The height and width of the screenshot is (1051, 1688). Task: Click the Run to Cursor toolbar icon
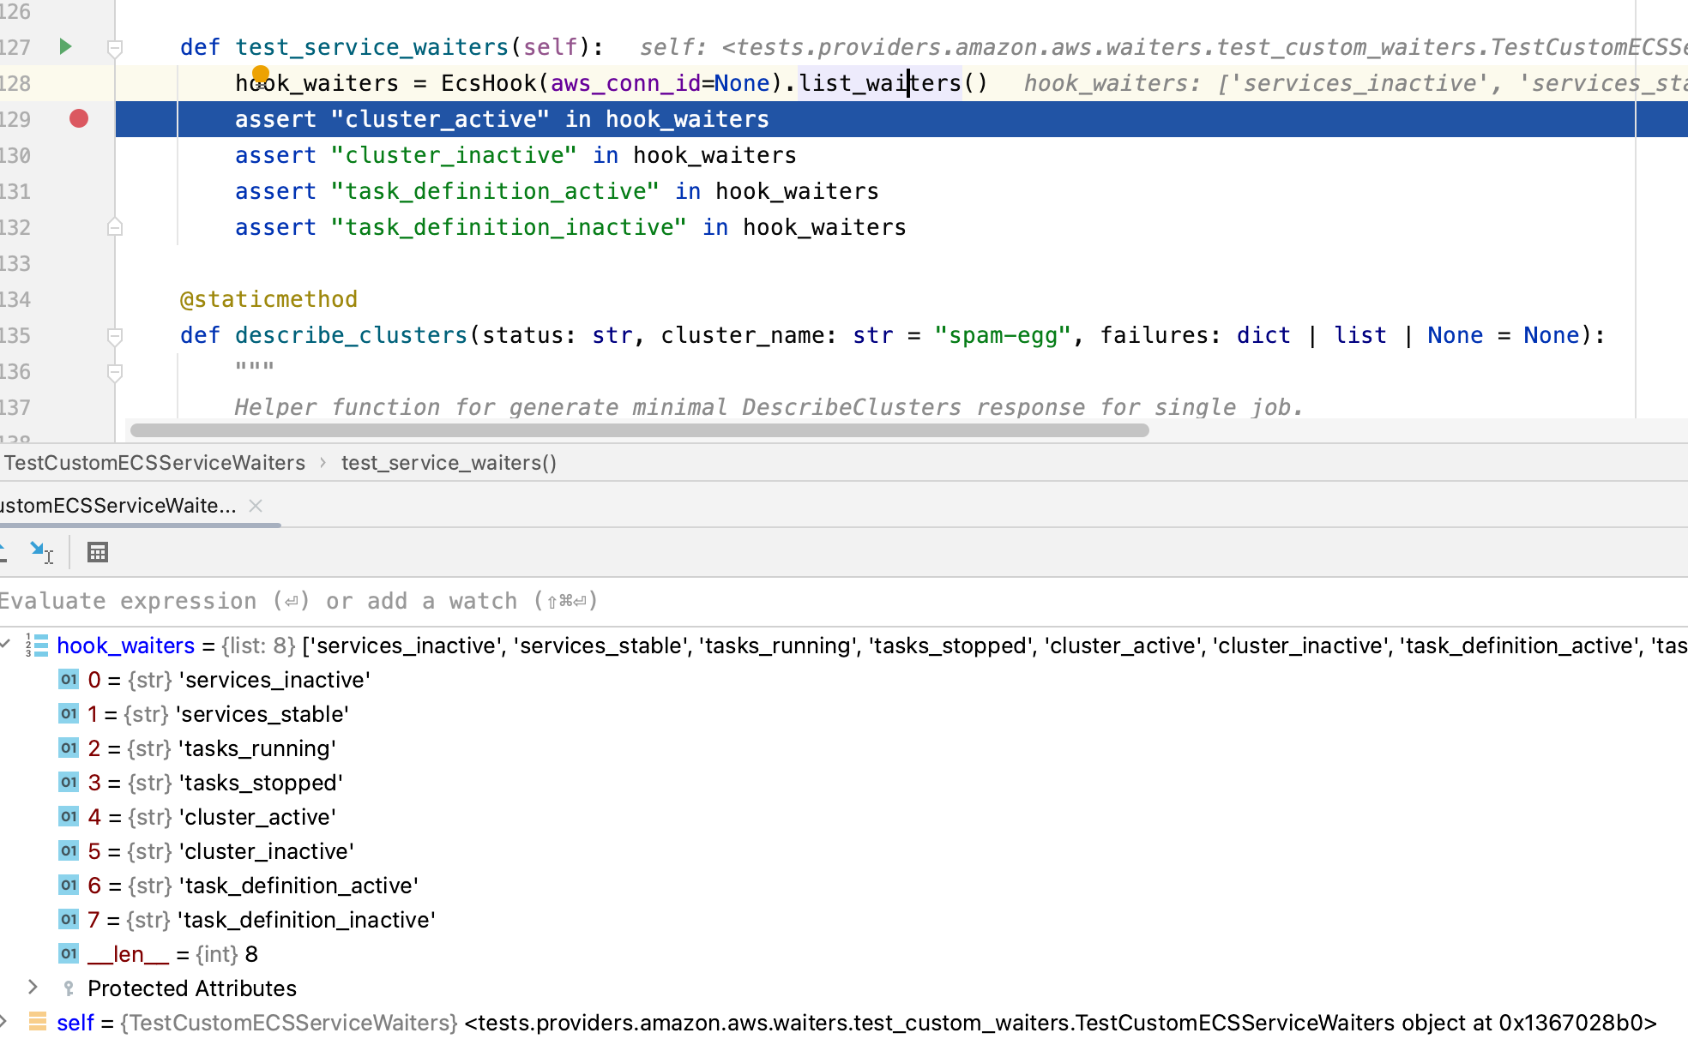pyautogui.click(x=40, y=552)
